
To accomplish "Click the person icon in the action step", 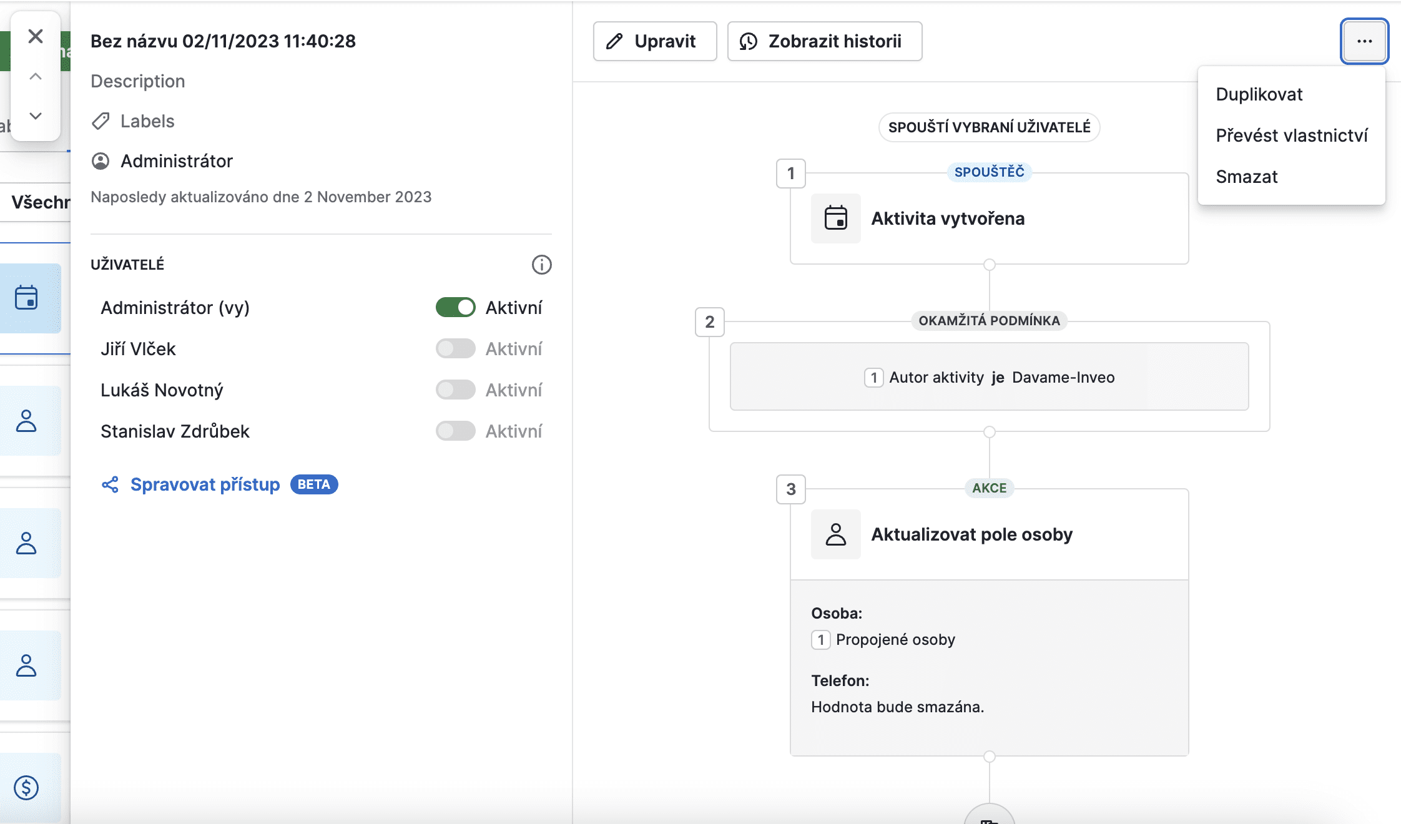I will (835, 534).
